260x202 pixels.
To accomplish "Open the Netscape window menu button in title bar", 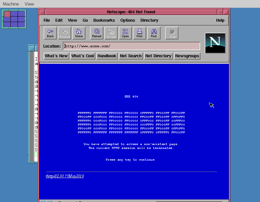I will 42,12.
